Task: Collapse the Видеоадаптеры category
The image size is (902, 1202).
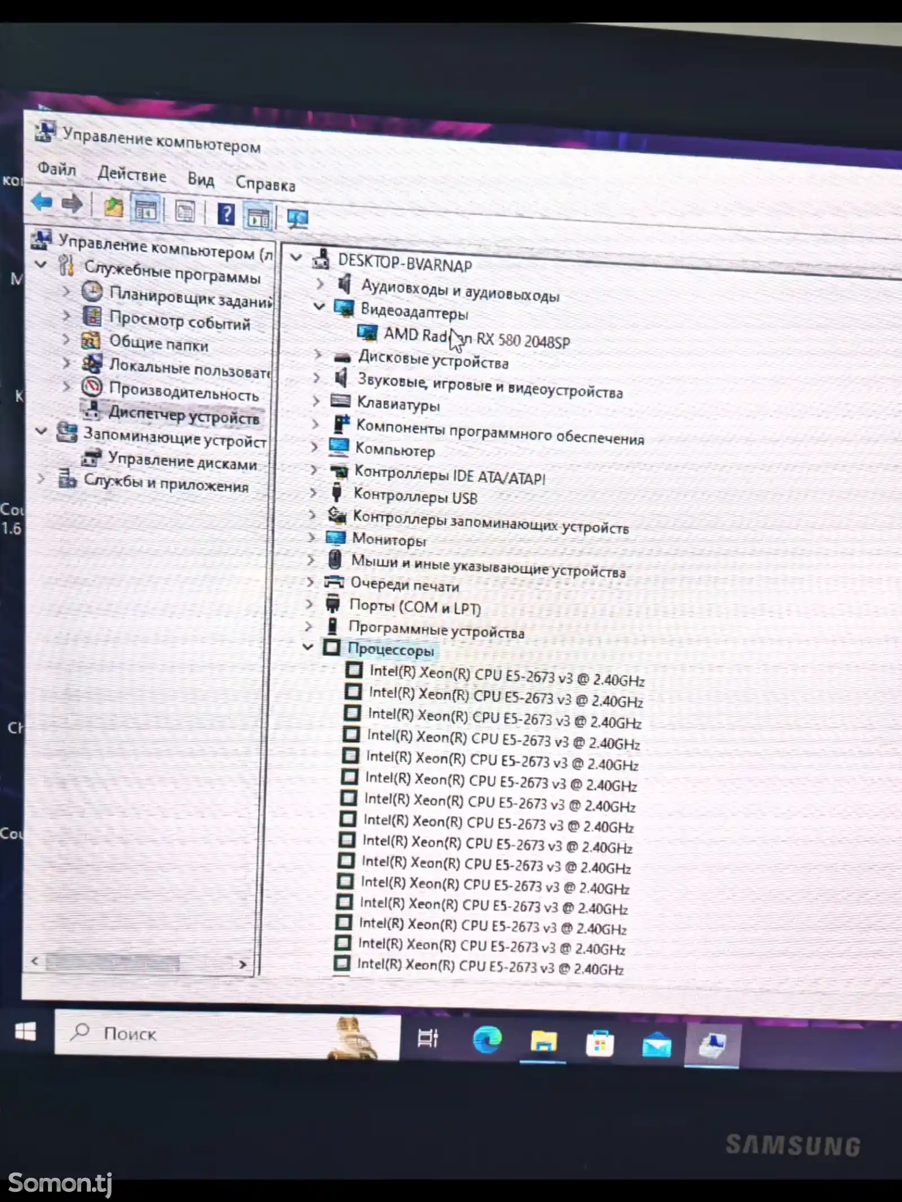Action: (319, 306)
